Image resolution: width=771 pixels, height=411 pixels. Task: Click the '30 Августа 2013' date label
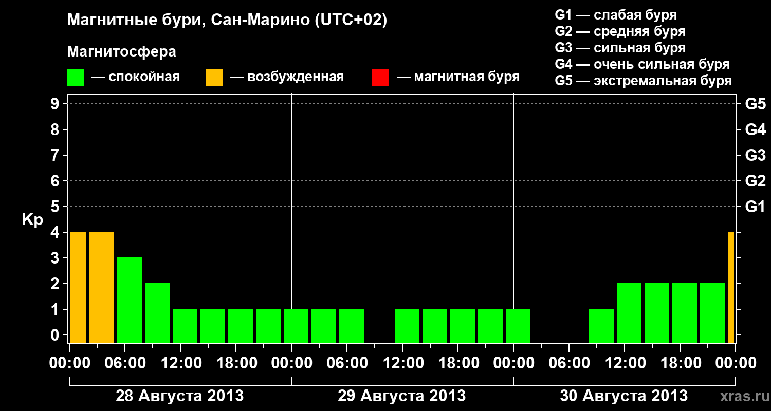click(623, 396)
